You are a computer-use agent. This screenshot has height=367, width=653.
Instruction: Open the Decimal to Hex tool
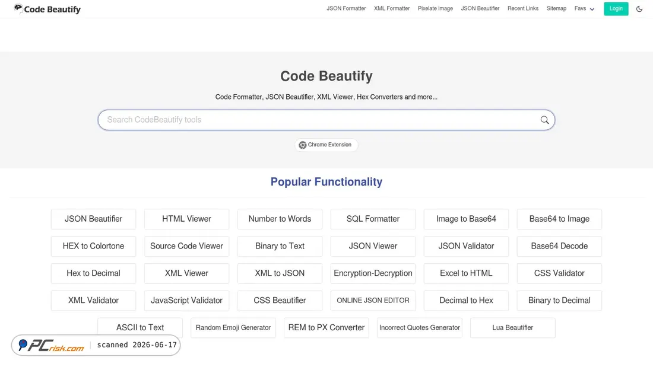click(x=466, y=301)
